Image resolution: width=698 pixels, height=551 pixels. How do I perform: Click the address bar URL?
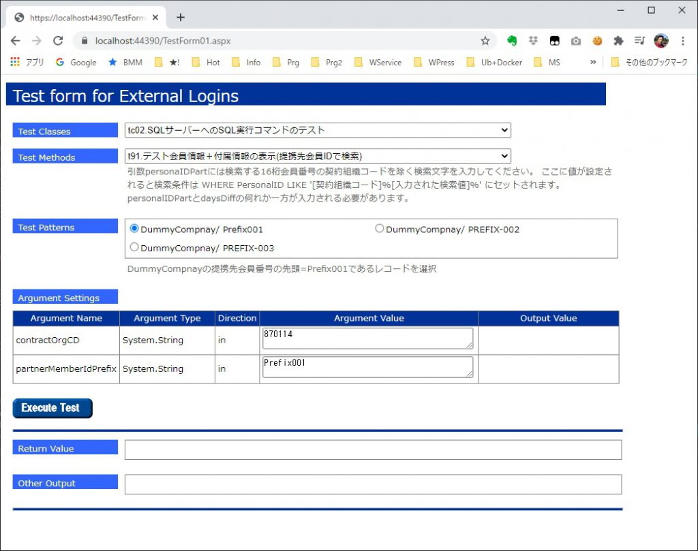click(163, 41)
